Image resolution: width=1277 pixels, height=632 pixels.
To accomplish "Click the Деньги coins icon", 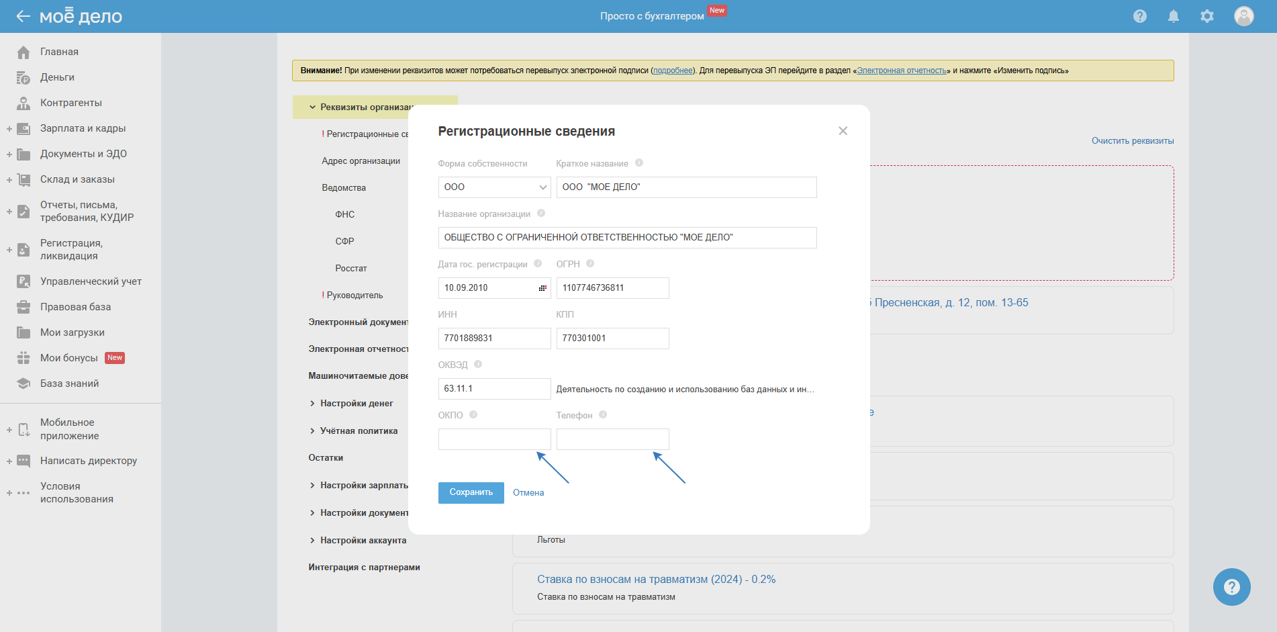I will point(23,77).
